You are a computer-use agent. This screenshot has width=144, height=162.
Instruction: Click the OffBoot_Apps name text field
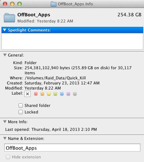72,148
